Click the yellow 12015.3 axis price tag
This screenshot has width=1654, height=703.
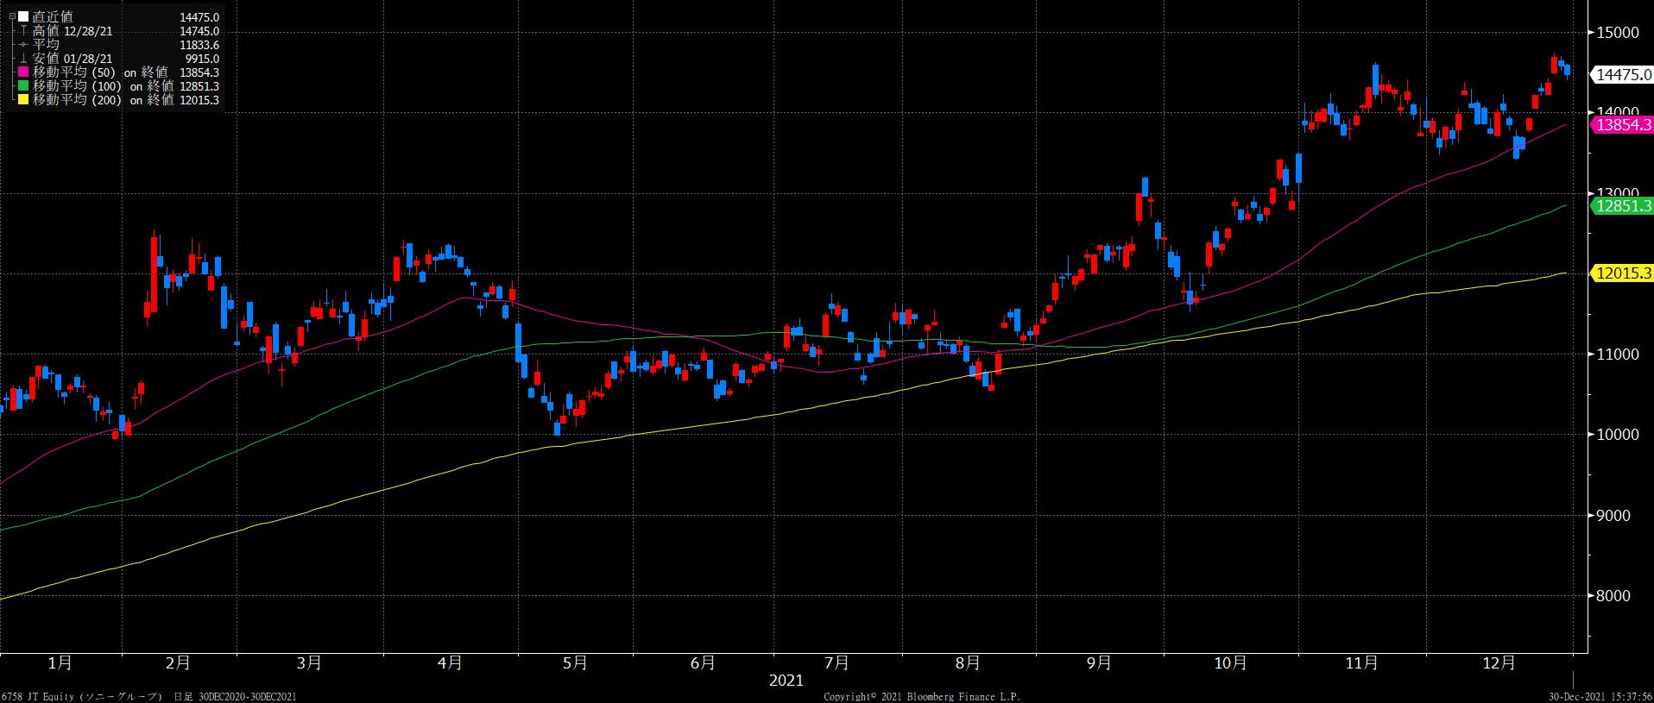pos(1621,273)
